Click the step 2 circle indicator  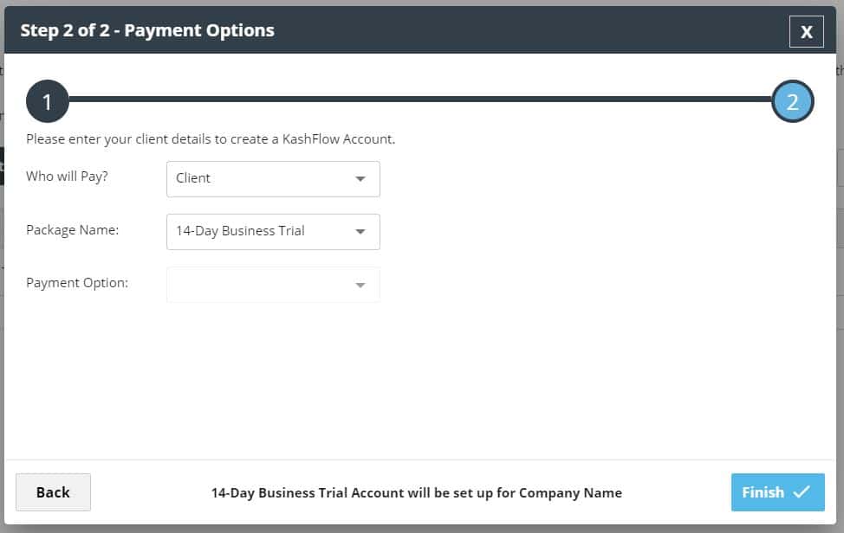click(x=792, y=102)
